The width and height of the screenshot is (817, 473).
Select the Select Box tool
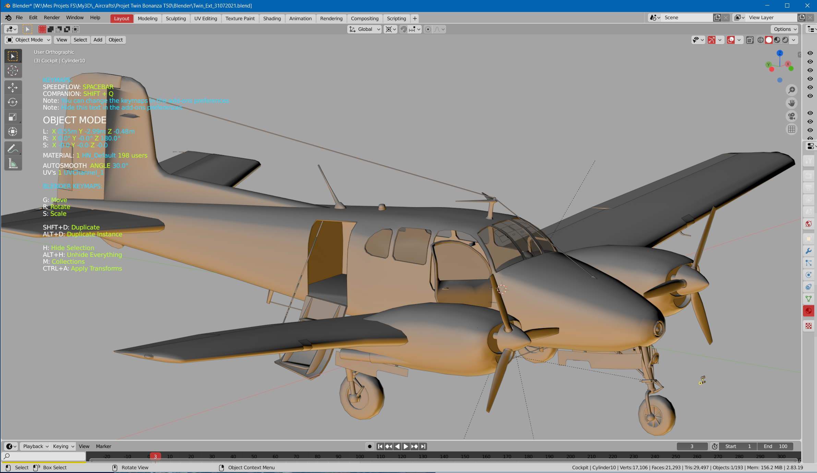(x=13, y=56)
